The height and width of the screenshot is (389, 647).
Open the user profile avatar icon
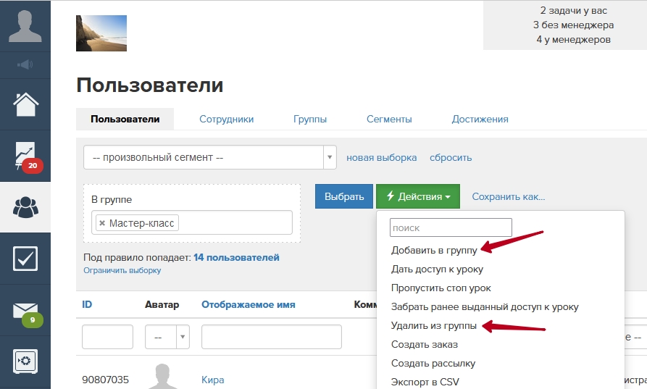coord(25,25)
